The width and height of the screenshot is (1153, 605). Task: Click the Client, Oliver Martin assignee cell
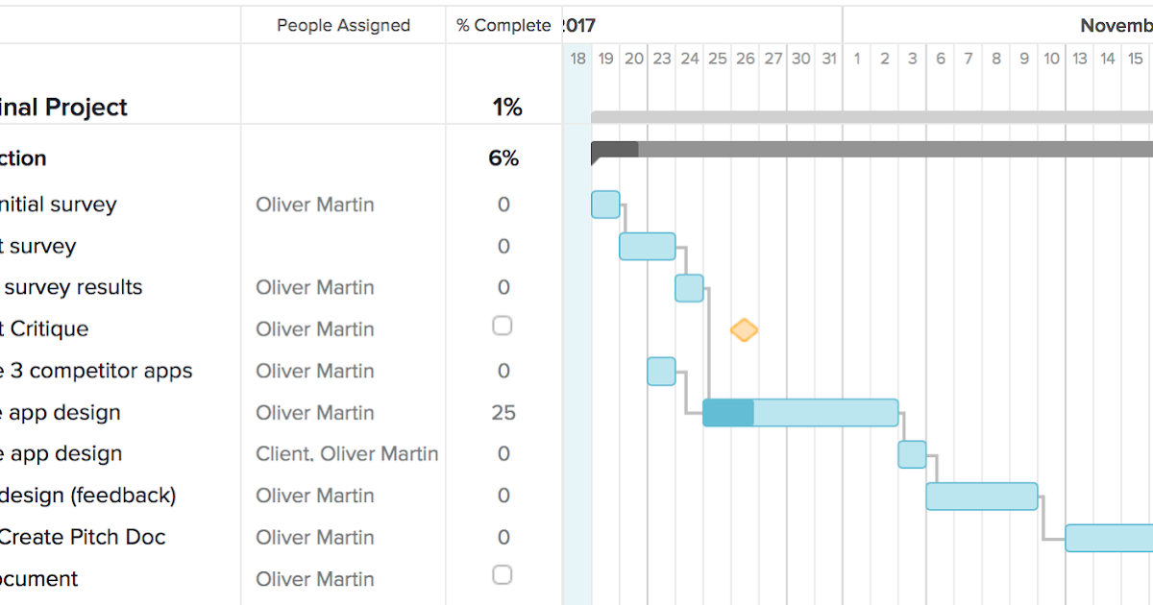click(347, 453)
